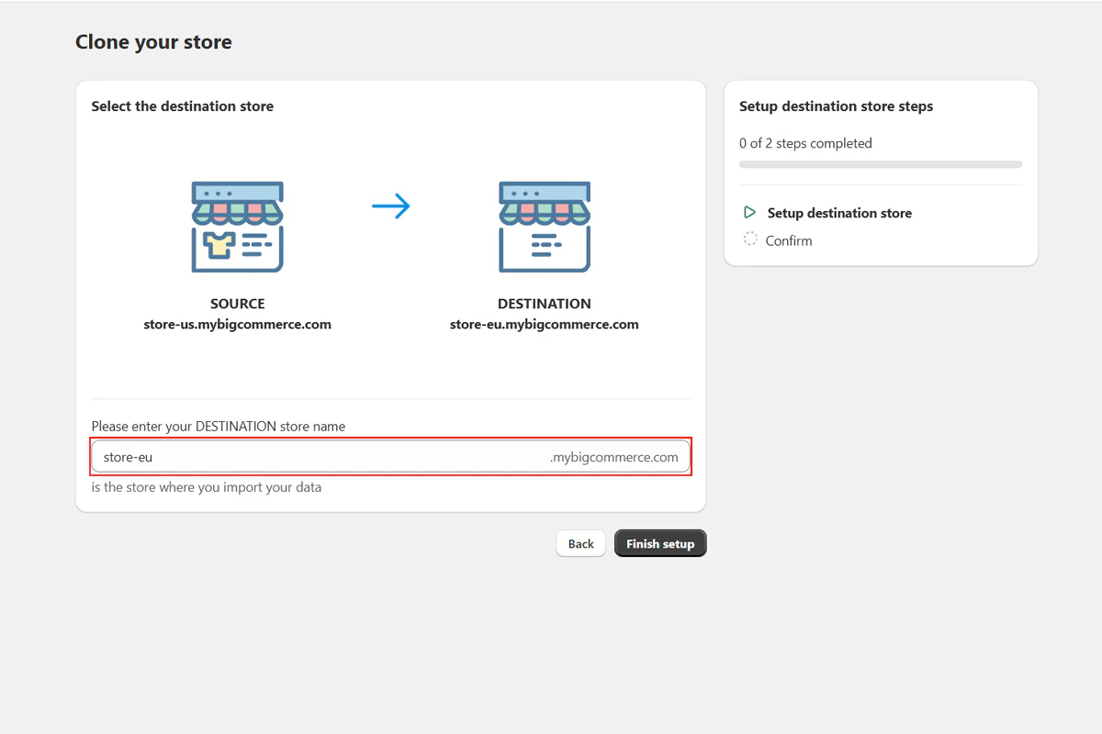Screen dimensions: 1102x734
Task: Select the Setup destination store step
Action: [x=839, y=213]
